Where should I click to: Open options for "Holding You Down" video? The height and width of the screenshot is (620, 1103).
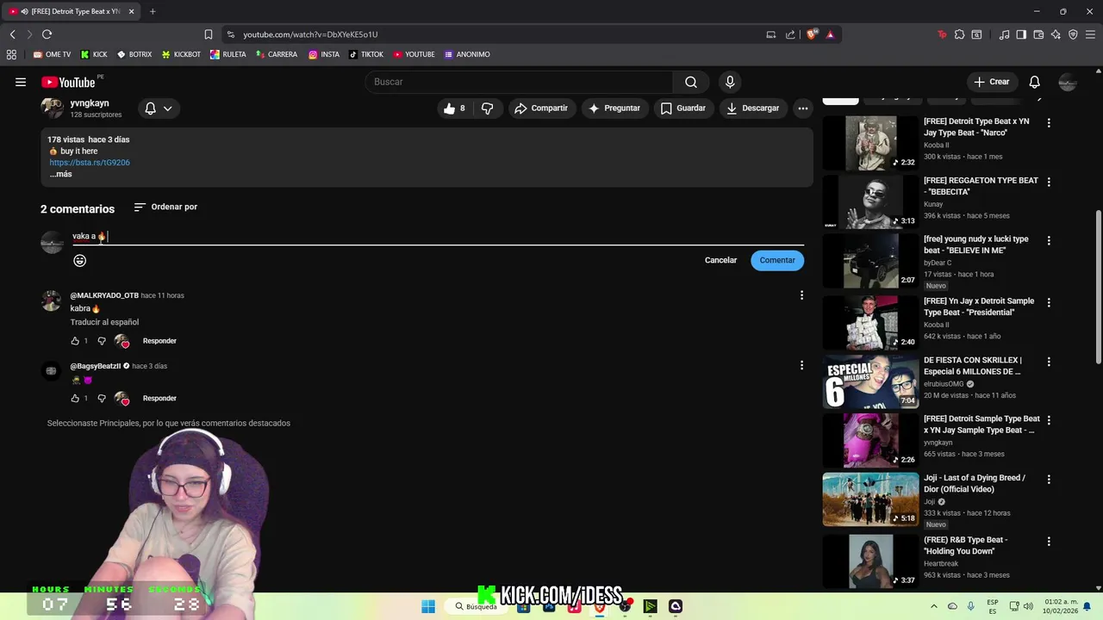click(x=1049, y=542)
